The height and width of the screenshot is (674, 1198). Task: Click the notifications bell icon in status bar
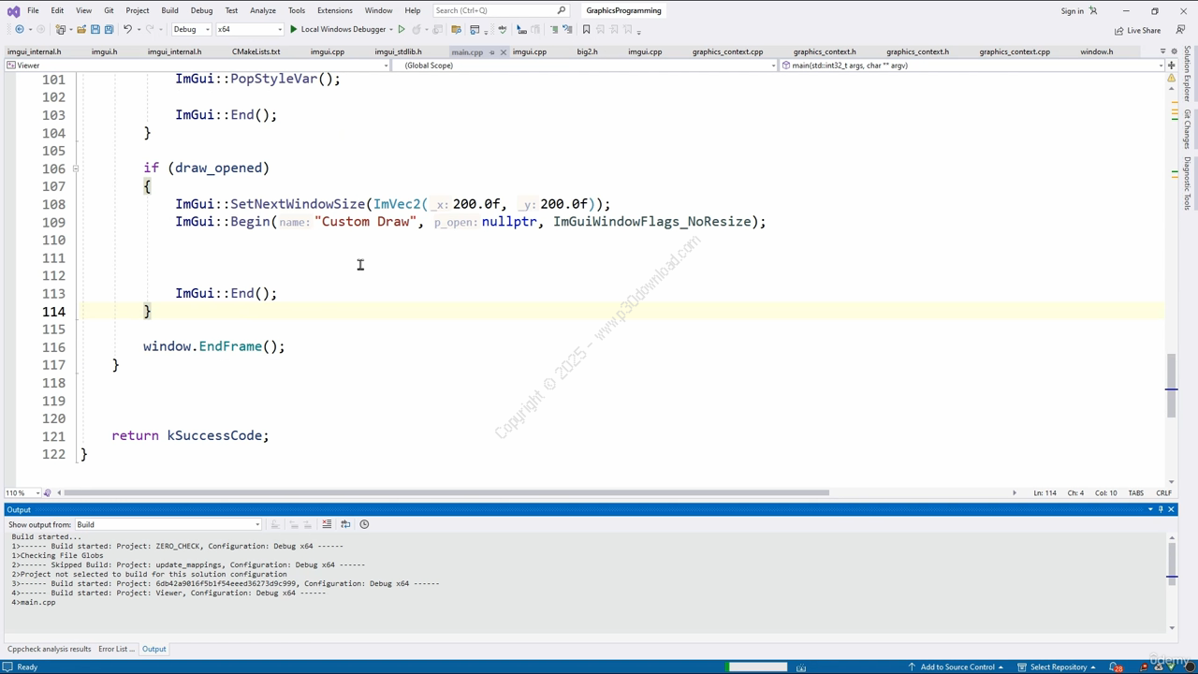[1116, 667]
